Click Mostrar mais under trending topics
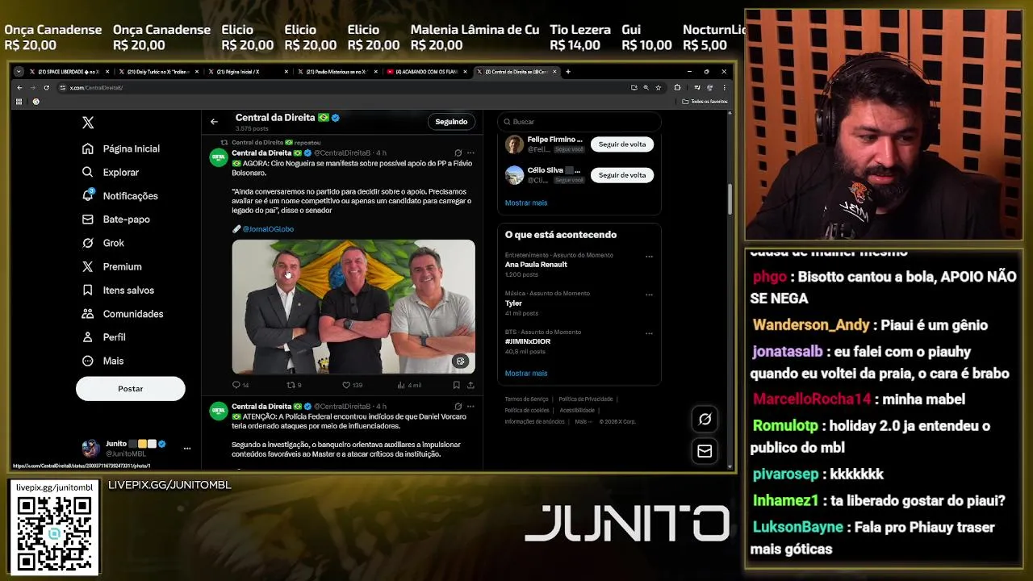The height and width of the screenshot is (581, 1033). click(526, 373)
